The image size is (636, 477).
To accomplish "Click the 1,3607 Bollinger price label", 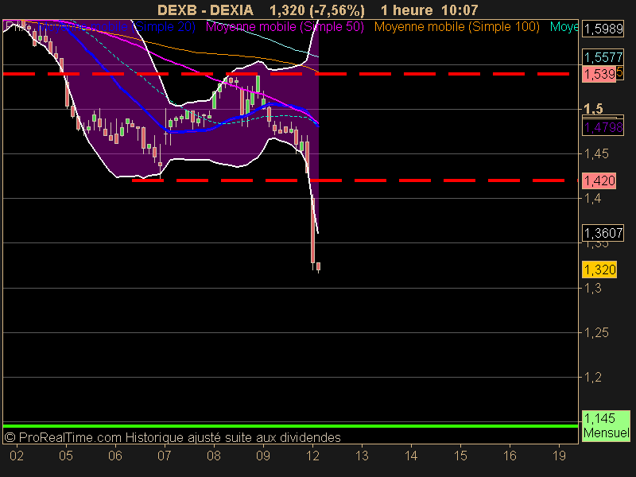I will tap(603, 233).
